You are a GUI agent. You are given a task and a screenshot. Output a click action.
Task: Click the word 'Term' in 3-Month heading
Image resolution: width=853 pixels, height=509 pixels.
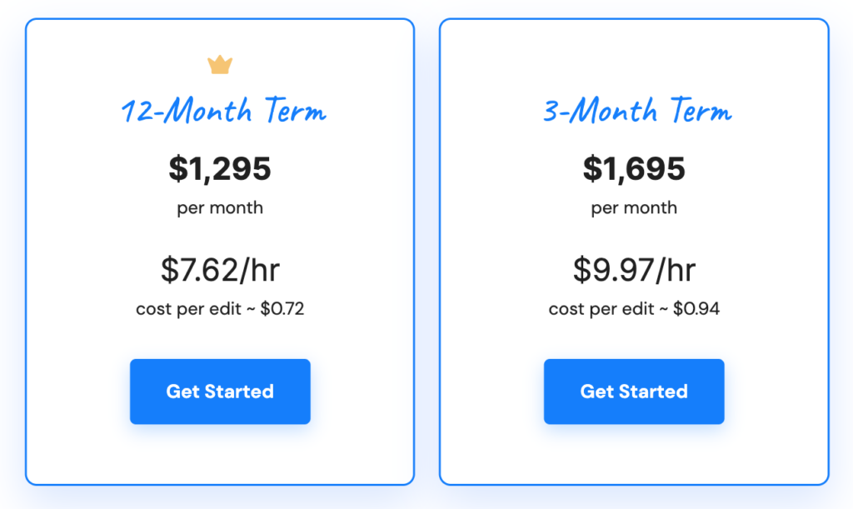point(701,111)
